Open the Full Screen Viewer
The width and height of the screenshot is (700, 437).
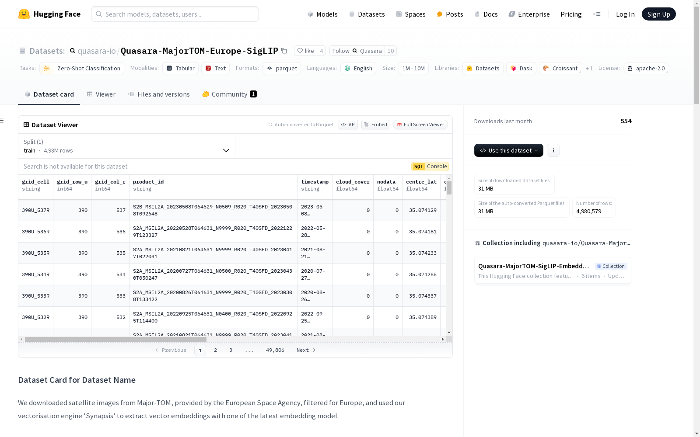(420, 125)
